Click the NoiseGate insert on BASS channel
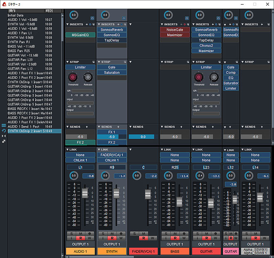The image size is (274, 258). click(x=175, y=30)
